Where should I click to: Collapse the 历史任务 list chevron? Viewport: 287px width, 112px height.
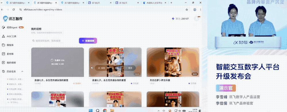coord(22,71)
